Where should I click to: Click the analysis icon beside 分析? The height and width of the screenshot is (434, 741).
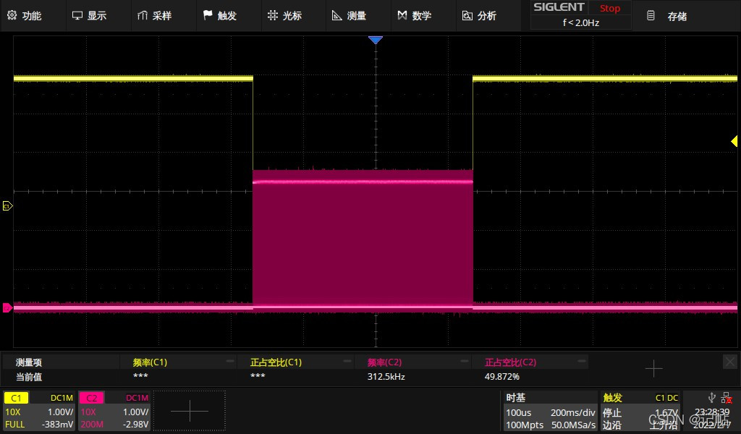coord(467,16)
